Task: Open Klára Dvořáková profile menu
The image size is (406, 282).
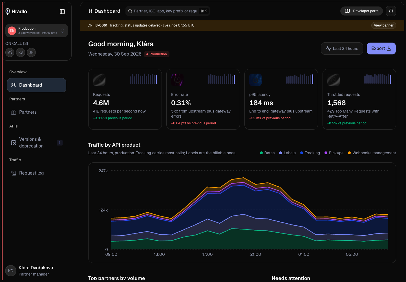Action: [37, 271]
